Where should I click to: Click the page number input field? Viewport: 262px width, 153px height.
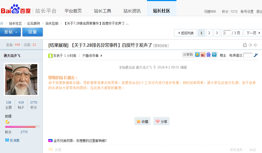[x=227, y=33]
